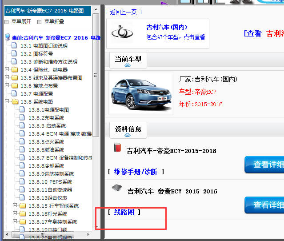Click 查看详细 button for 维修手册/诊断

pos(264,165)
